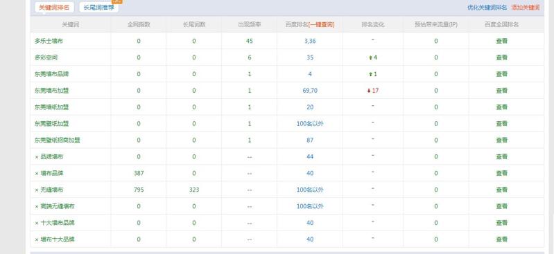Viewport: 554px width, 254px height.
Task: Select the rank change down 17
Action: pyautogui.click(x=373, y=91)
